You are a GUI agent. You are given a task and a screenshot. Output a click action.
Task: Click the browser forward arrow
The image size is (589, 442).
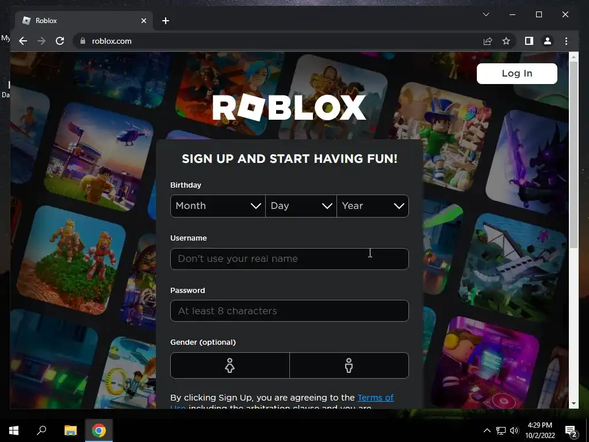41,41
